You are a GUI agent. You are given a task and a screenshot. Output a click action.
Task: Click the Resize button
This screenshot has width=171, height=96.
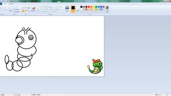pyautogui.click(x=16, y=9)
